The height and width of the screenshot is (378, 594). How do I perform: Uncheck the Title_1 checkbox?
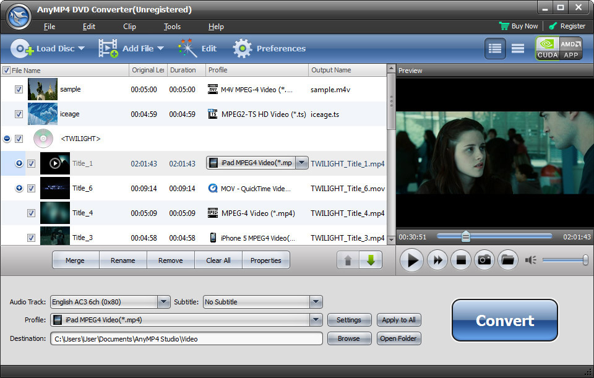coord(32,163)
